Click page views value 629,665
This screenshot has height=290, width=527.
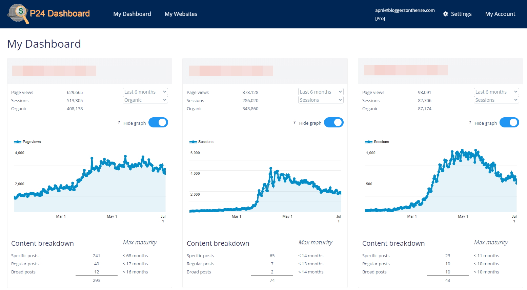[75, 92]
